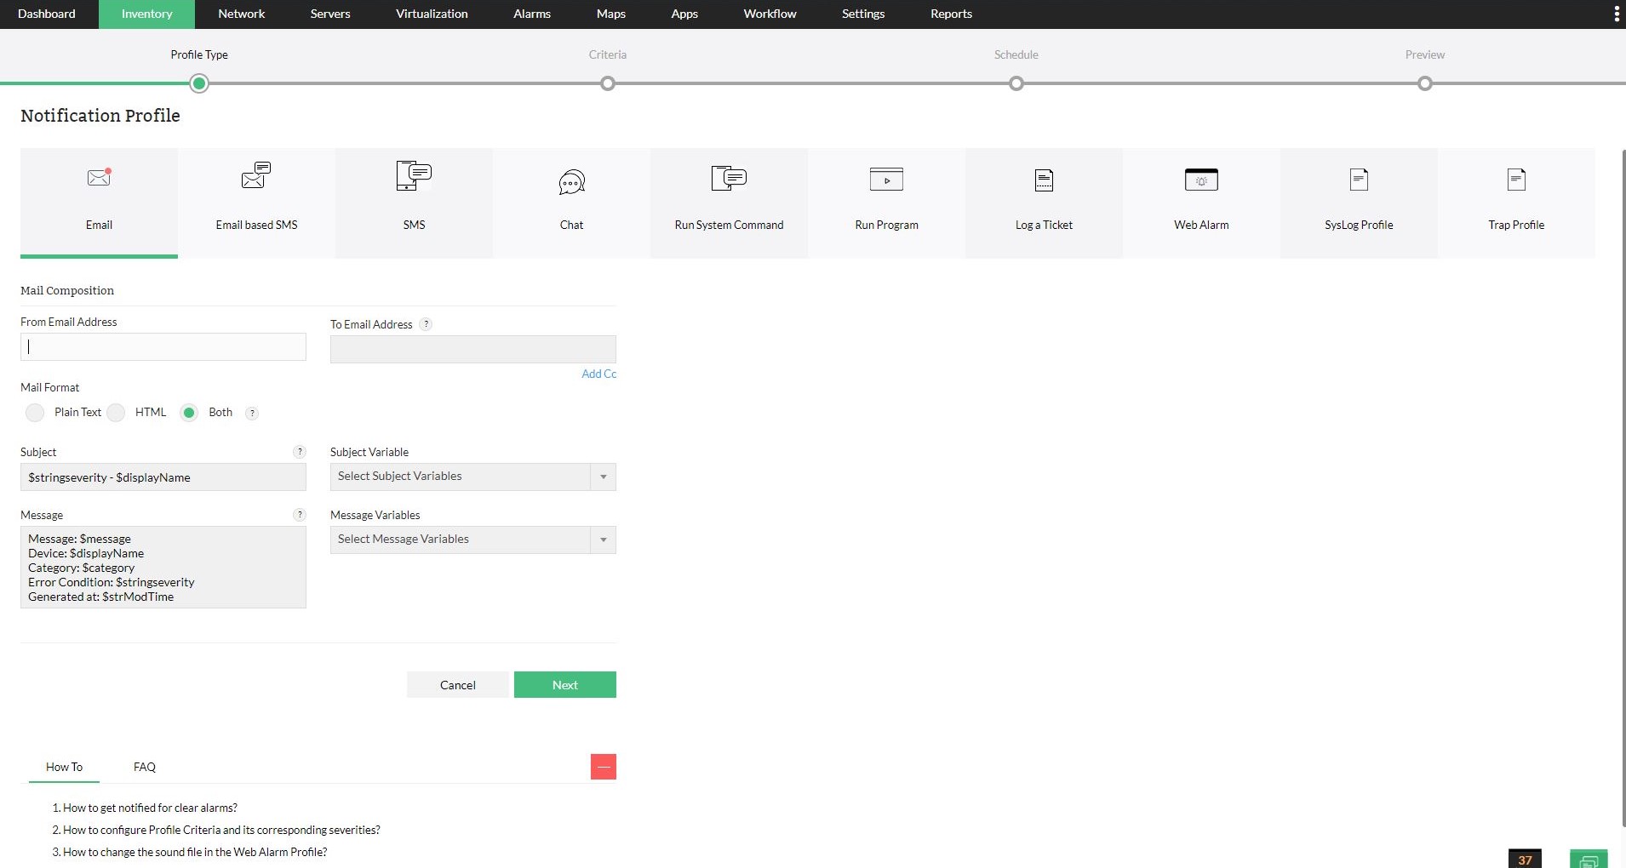Click the Next button
This screenshot has height=868, width=1626.
pos(565,685)
